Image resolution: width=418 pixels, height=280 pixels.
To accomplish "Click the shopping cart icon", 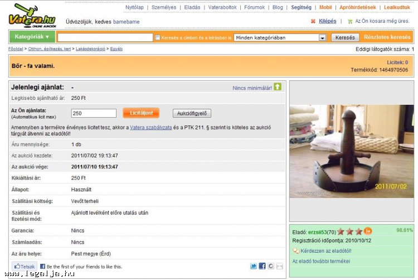I will (350, 21).
